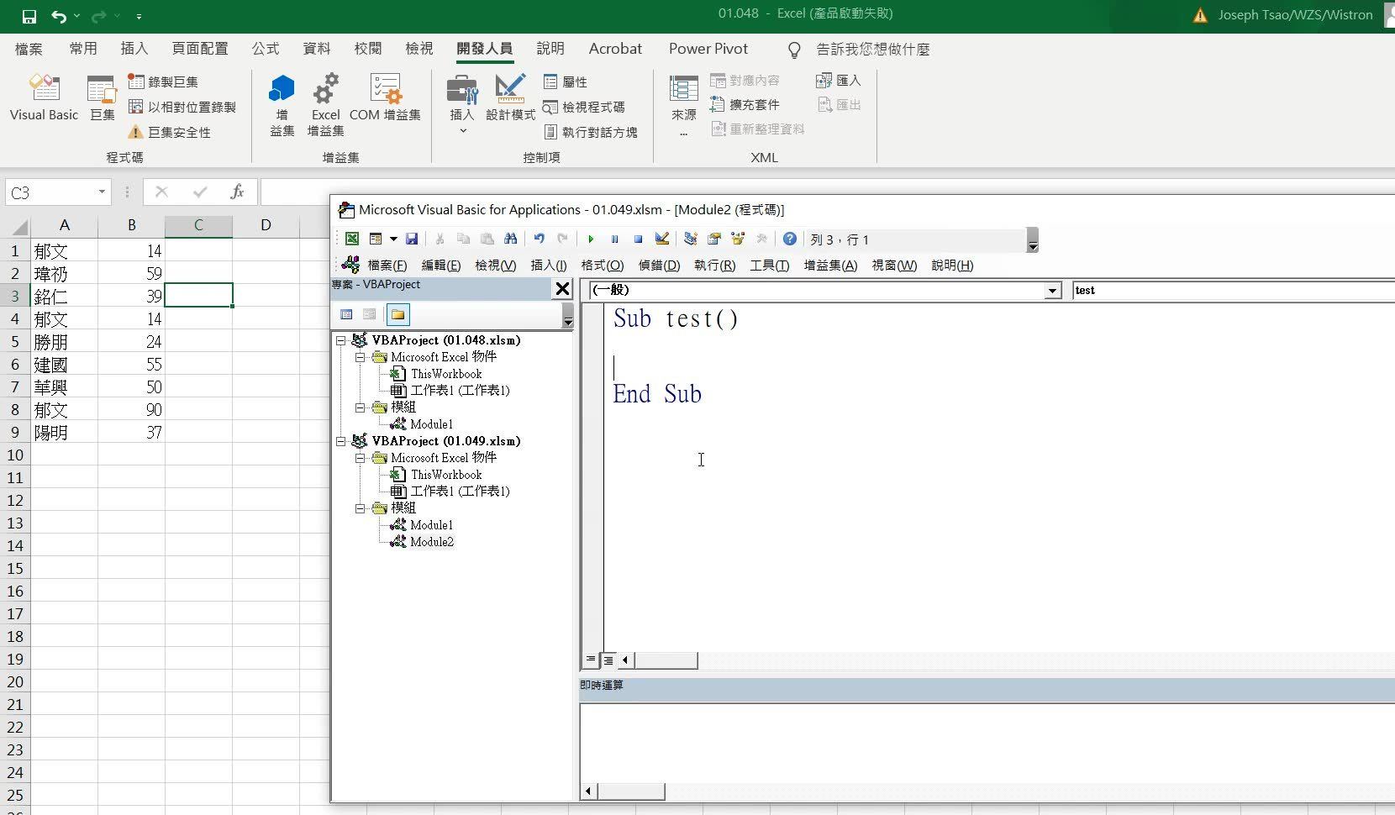1395x815 pixels.
Task: Run the macro with the green play button
Action: (x=591, y=239)
